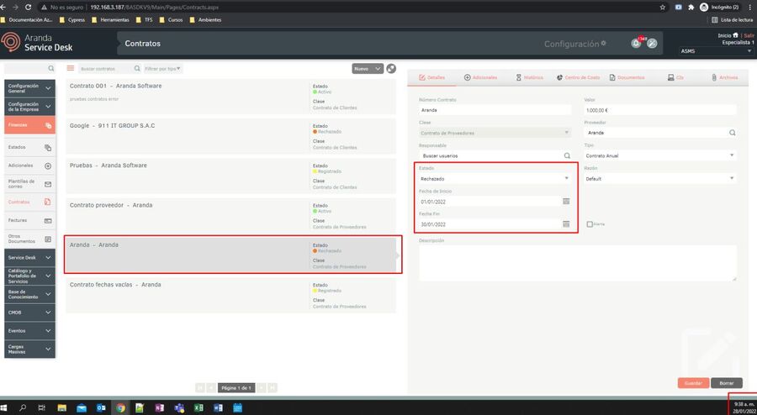Click the Configuración gear icon
This screenshot has height=415, width=757.
603,44
